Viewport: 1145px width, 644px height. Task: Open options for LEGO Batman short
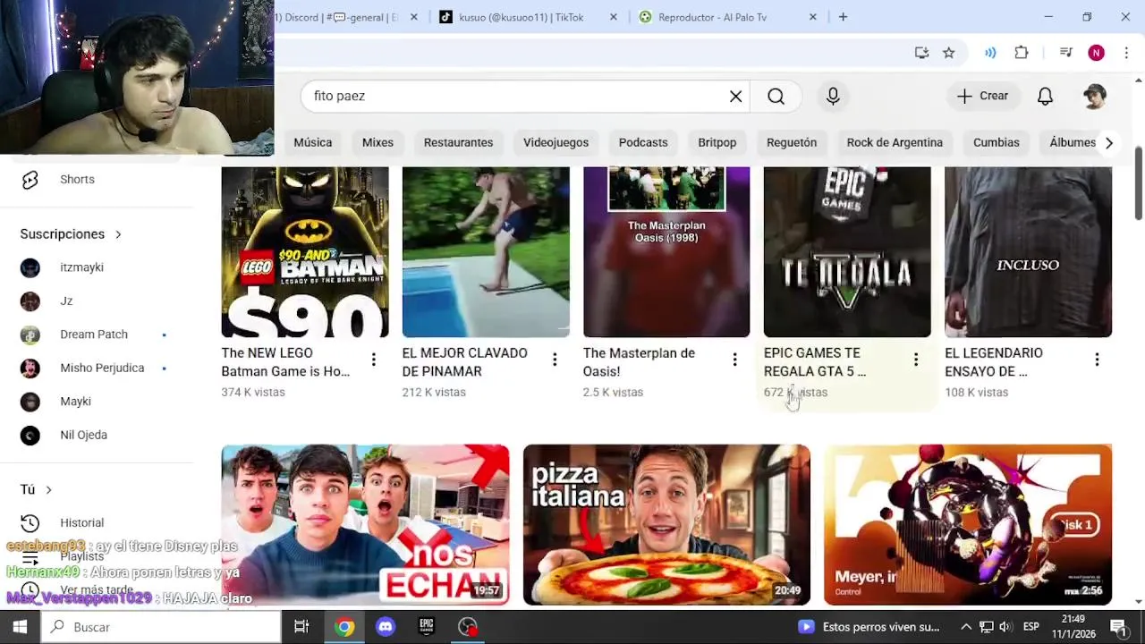click(x=373, y=360)
